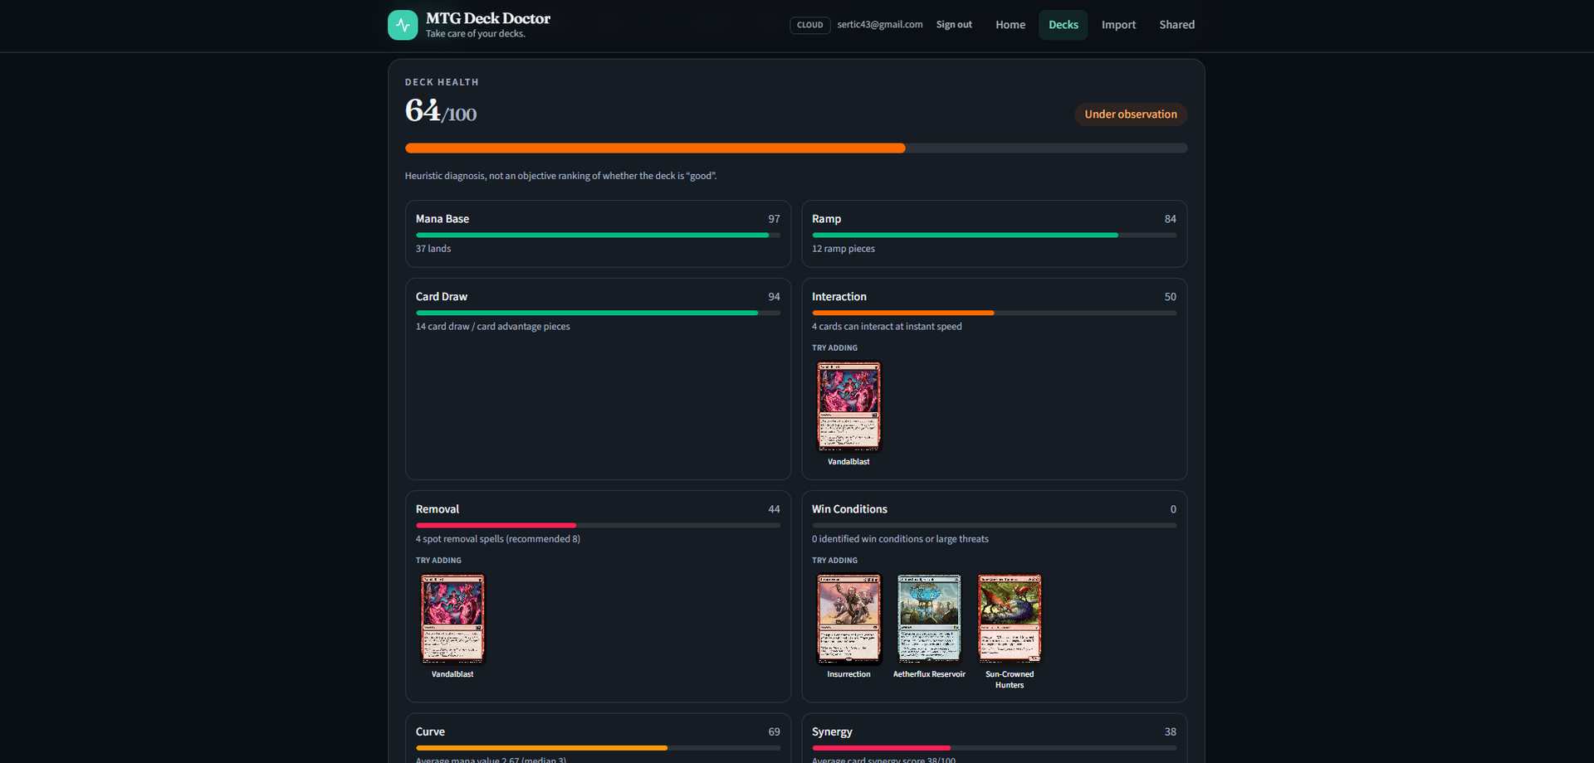Click the Interaction score bar

click(994, 313)
